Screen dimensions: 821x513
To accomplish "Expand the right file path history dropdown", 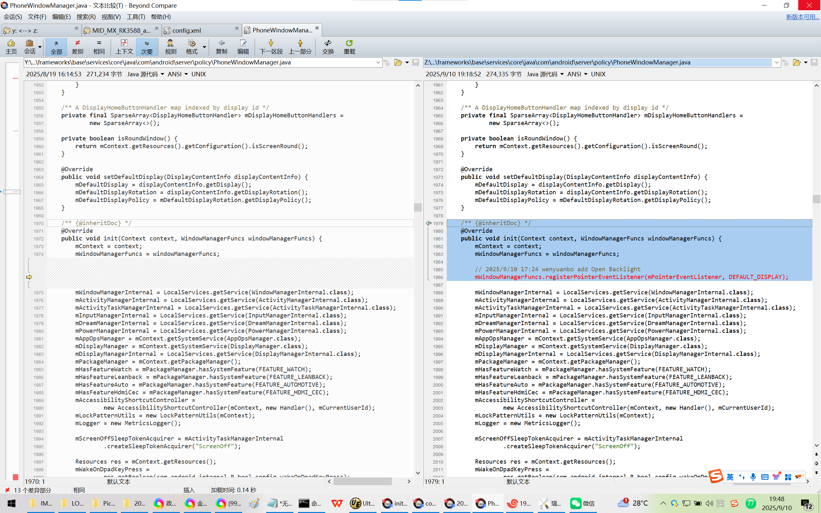I will click(776, 63).
